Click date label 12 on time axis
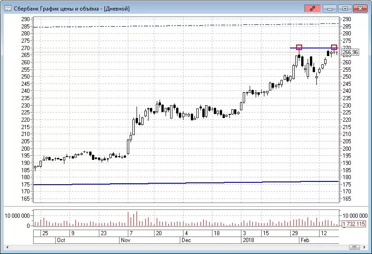The width and height of the screenshot is (372, 254). [324, 233]
